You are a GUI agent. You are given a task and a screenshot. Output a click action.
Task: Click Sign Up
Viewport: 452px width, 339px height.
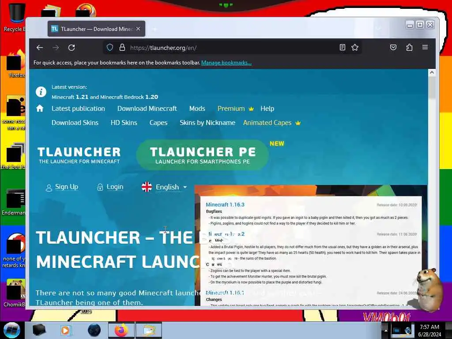[x=62, y=187]
